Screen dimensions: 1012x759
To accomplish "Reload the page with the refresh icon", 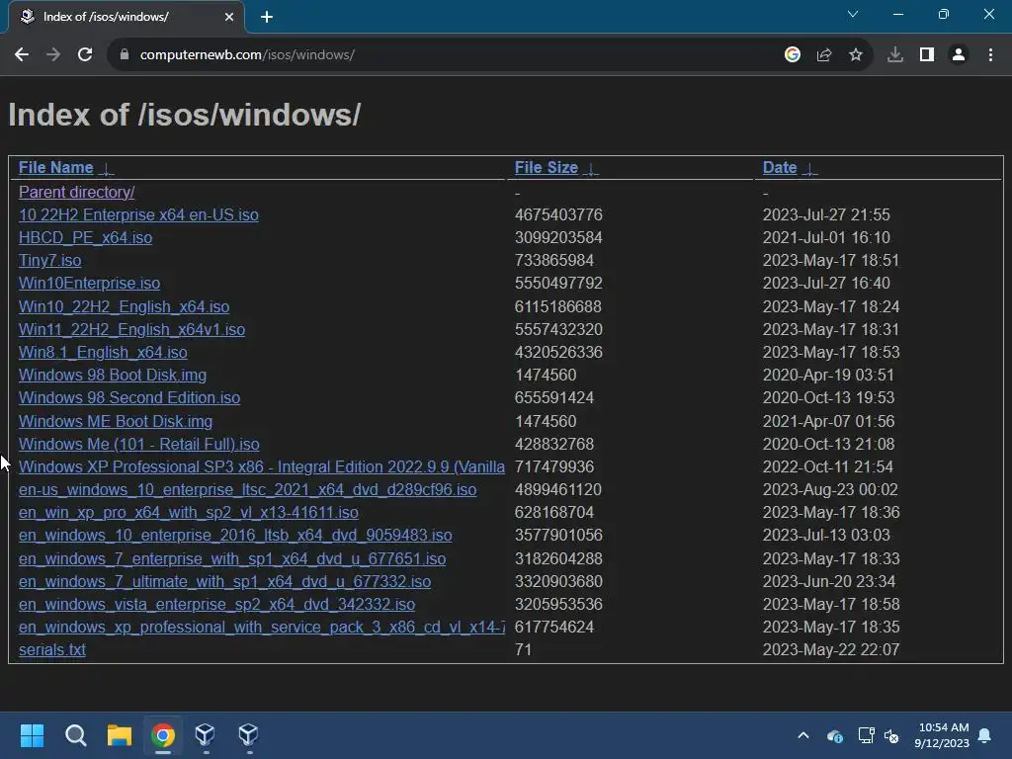I will point(85,55).
